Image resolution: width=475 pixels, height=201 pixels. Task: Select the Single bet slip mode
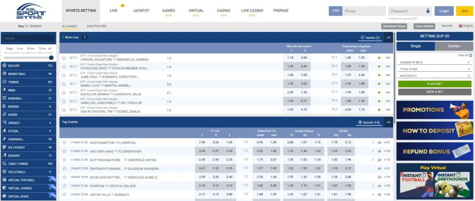pos(415,46)
